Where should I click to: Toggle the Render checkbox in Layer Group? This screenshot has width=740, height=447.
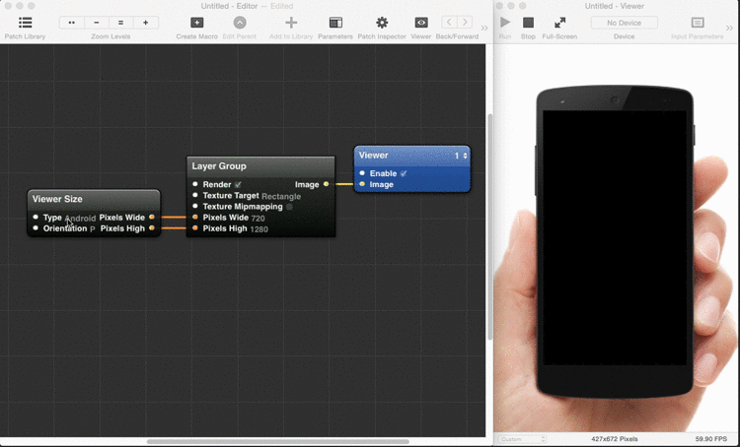(x=238, y=185)
